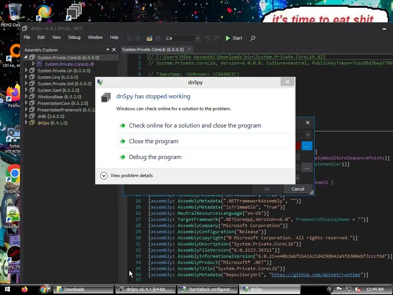Click the Undo toolbar icon
The height and width of the screenshot is (295, 393).
click(x=208, y=38)
